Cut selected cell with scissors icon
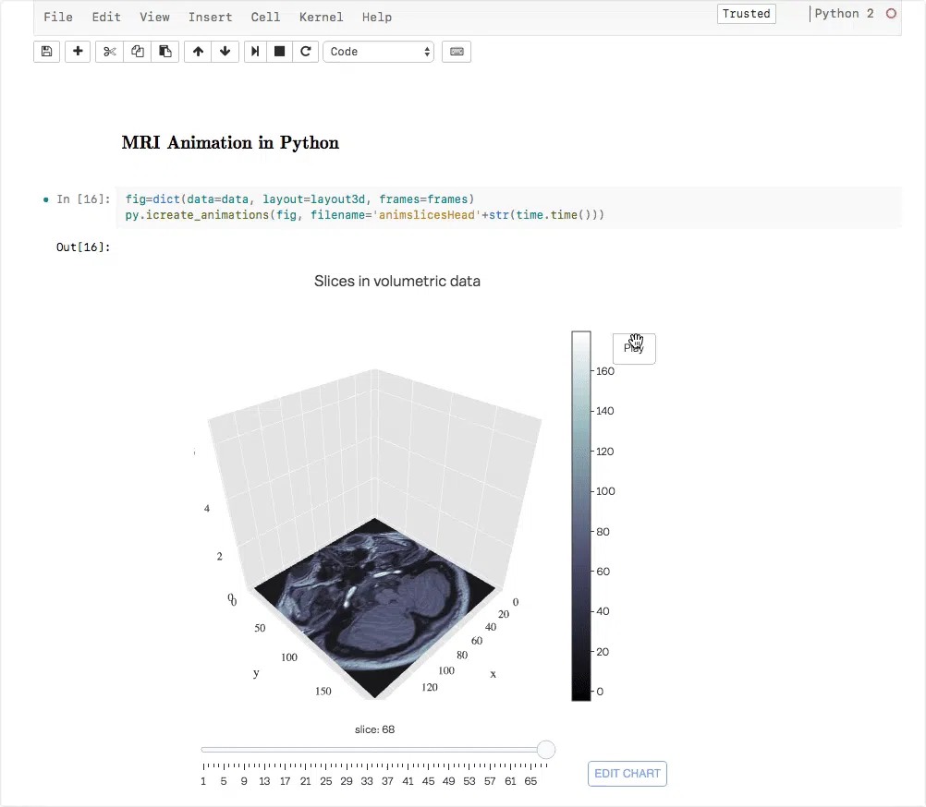The height and width of the screenshot is (807, 926). [110, 52]
